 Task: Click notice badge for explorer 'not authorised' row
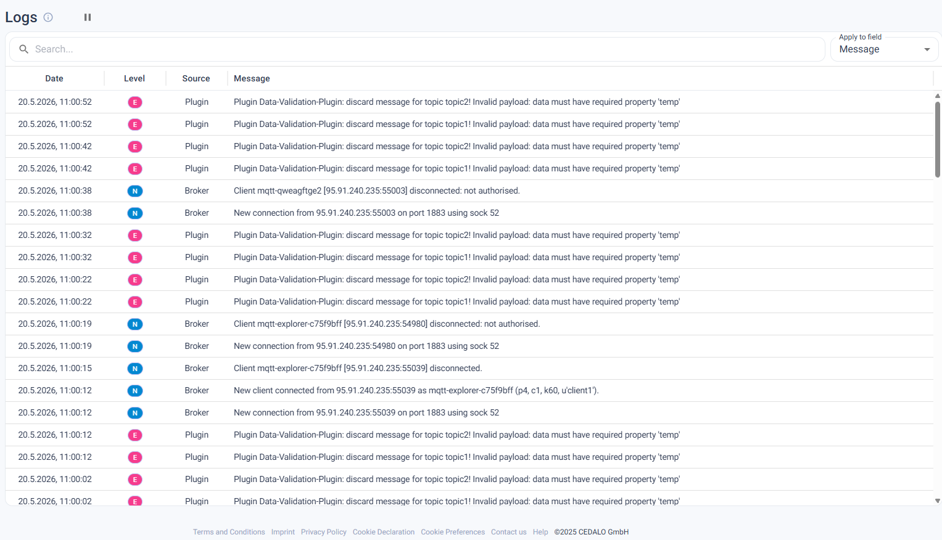pyautogui.click(x=135, y=324)
